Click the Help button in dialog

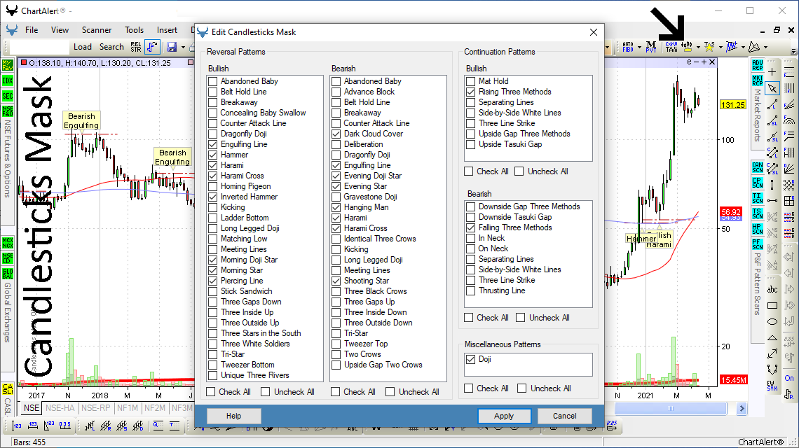tap(234, 416)
